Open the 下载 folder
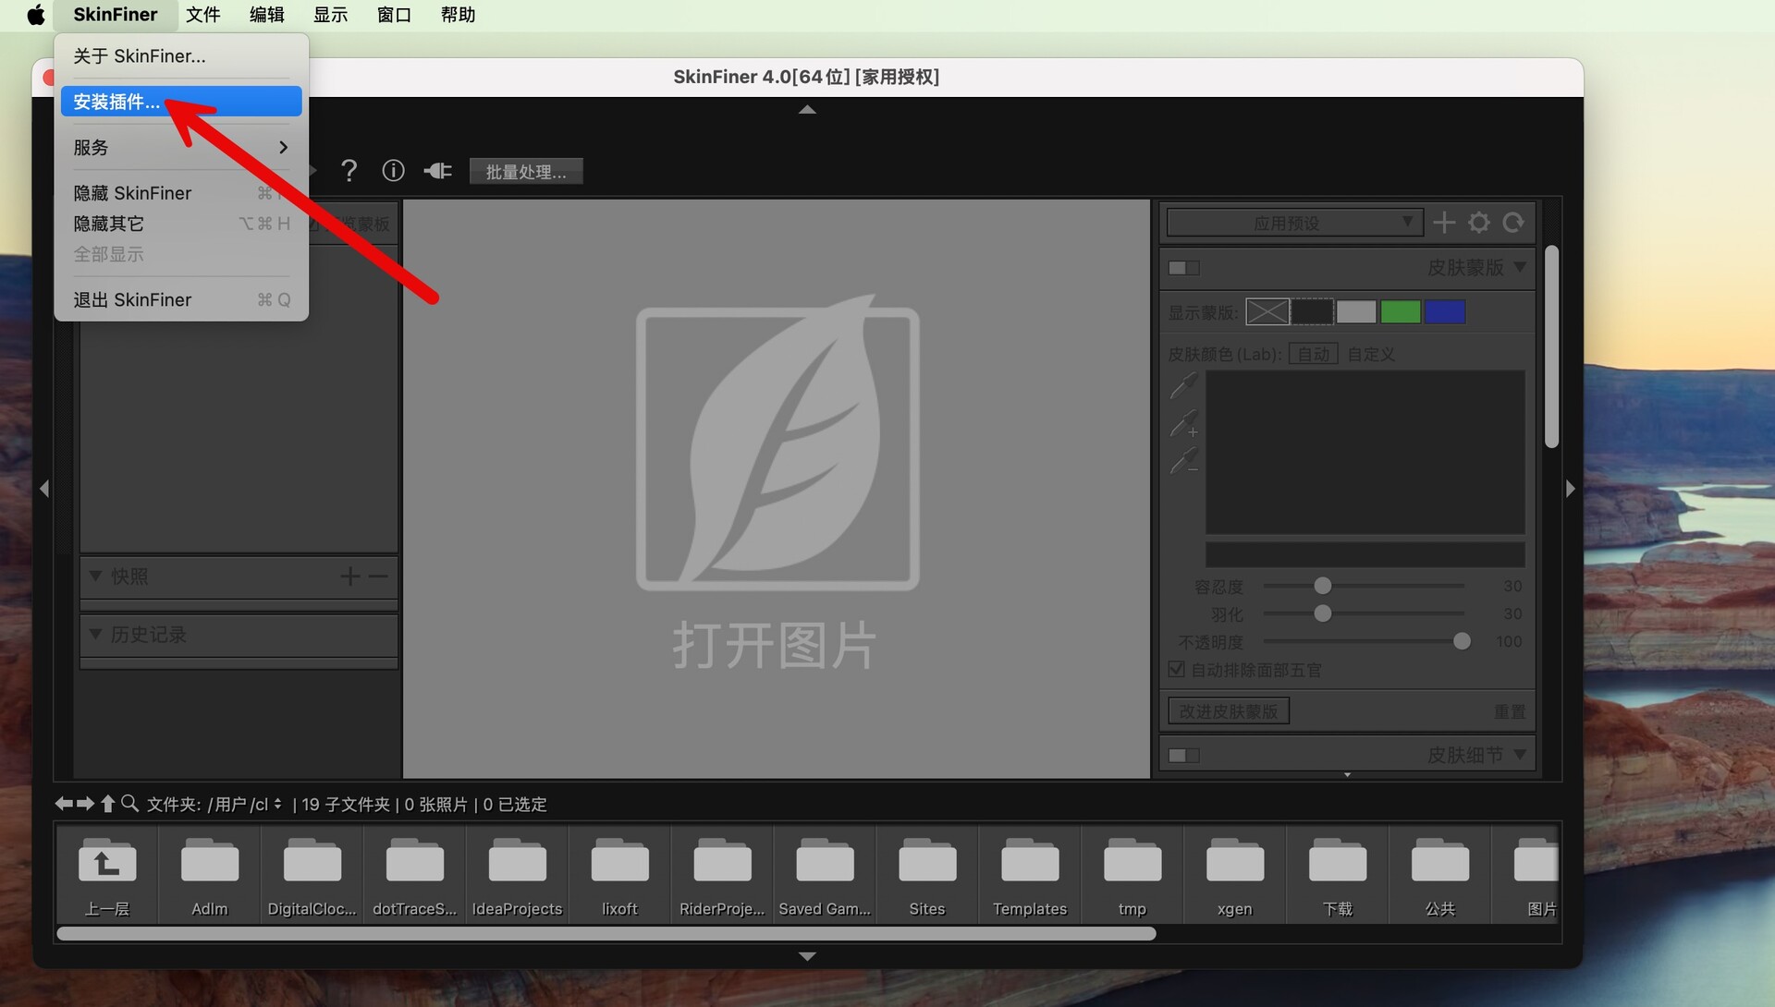Viewport: 1775px width, 1007px height. click(x=1338, y=874)
